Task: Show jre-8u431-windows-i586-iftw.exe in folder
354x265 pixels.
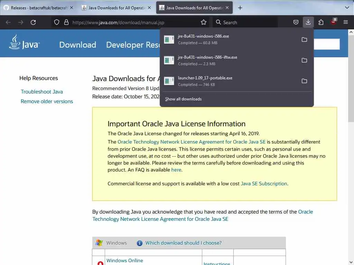Action: pyautogui.click(x=304, y=60)
